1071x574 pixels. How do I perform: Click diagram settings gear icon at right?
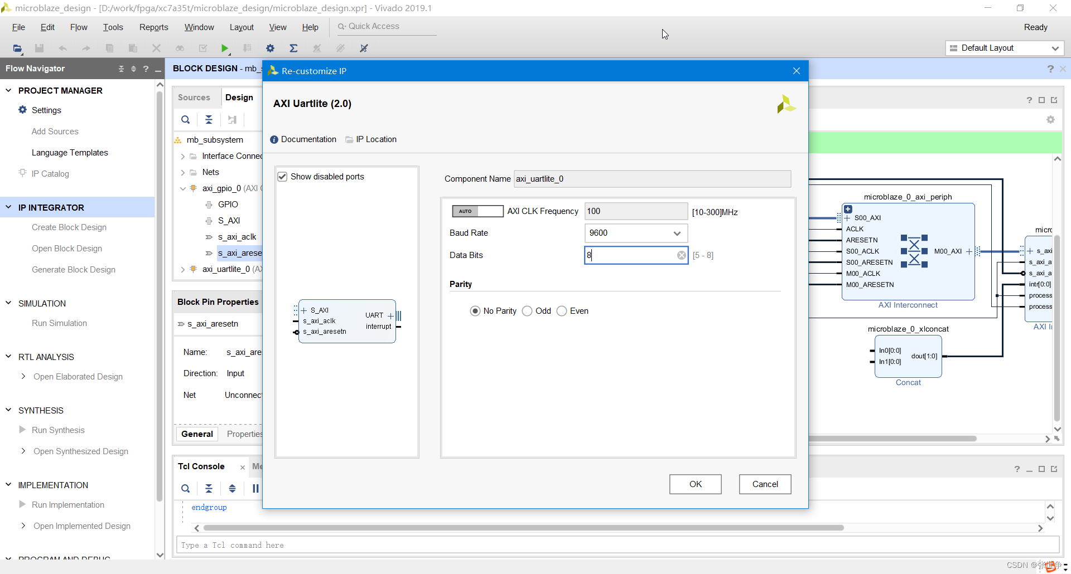[1050, 120]
